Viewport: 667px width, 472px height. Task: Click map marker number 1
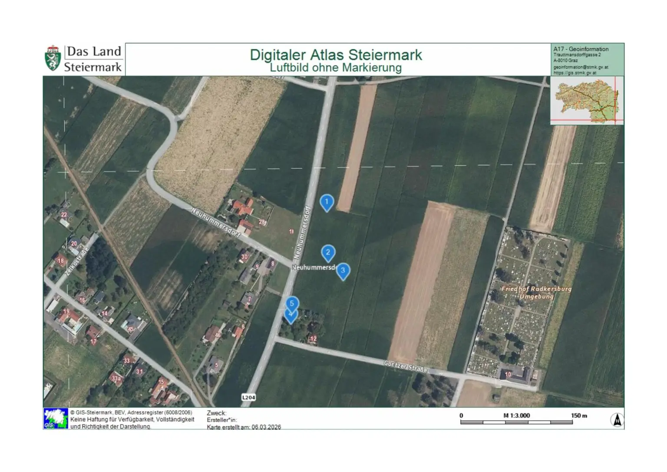(327, 202)
